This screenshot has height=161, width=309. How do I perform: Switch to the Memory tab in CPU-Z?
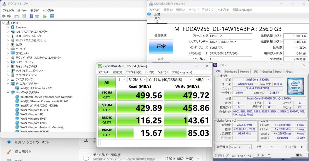[245, 71]
